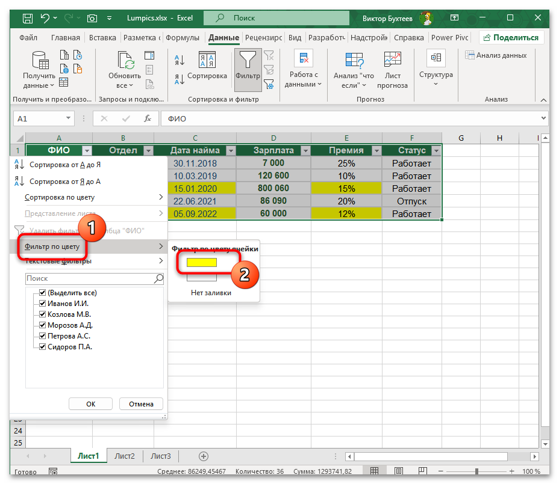Uncheck the Иванов И.И. checkbox
This screenshot has height=484, width=559.
pyautogui.click(x=43, y=304)
